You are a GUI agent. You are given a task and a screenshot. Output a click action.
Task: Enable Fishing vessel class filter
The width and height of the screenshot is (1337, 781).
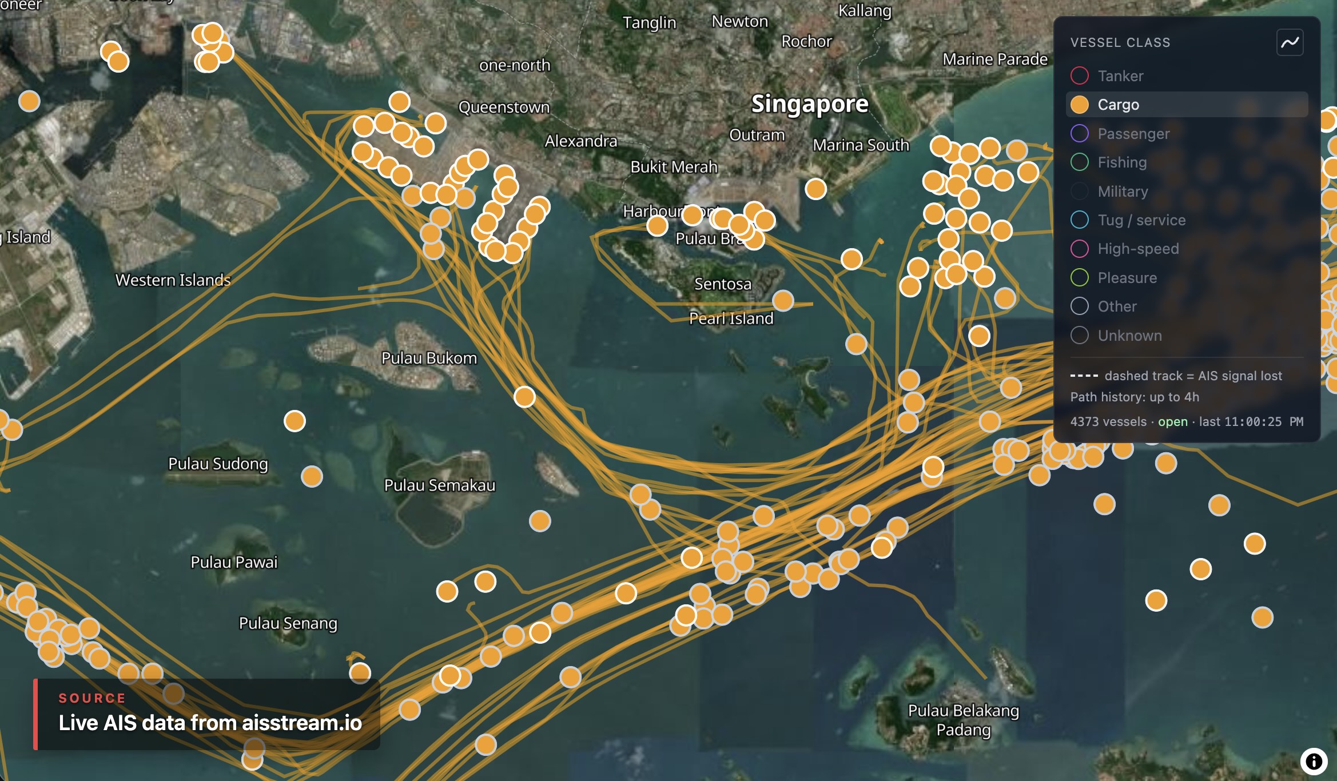pos(1187,162)
